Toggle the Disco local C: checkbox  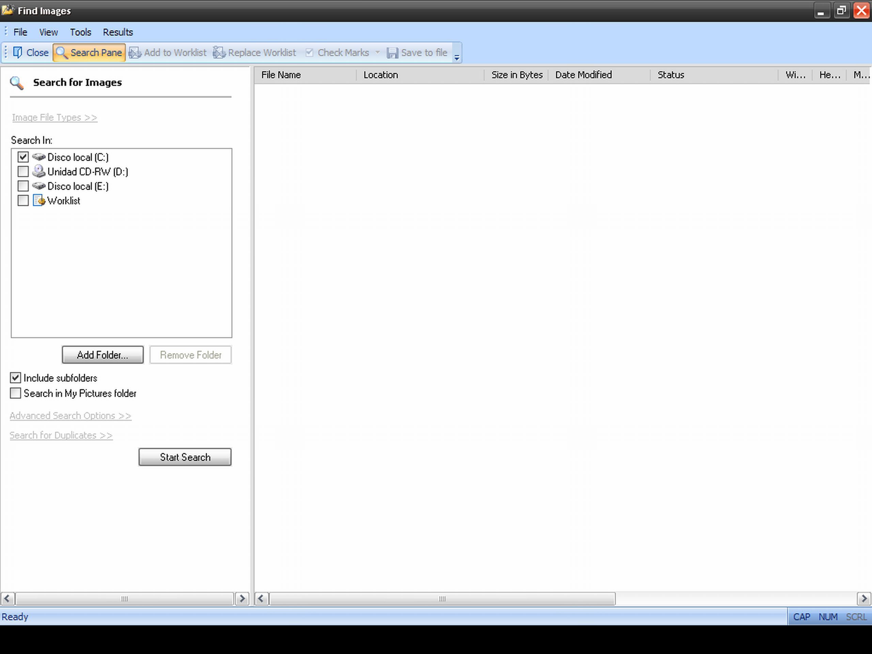point(23,157)
